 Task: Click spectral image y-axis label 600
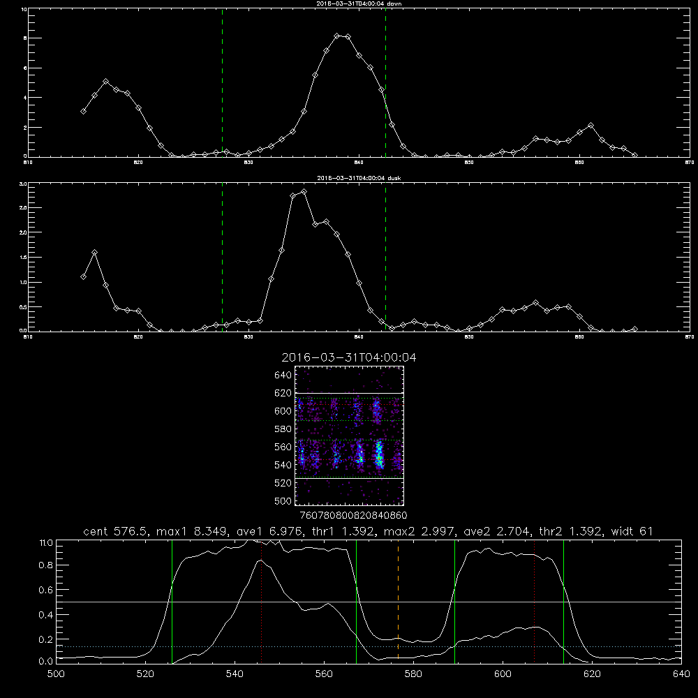[283, 411]
